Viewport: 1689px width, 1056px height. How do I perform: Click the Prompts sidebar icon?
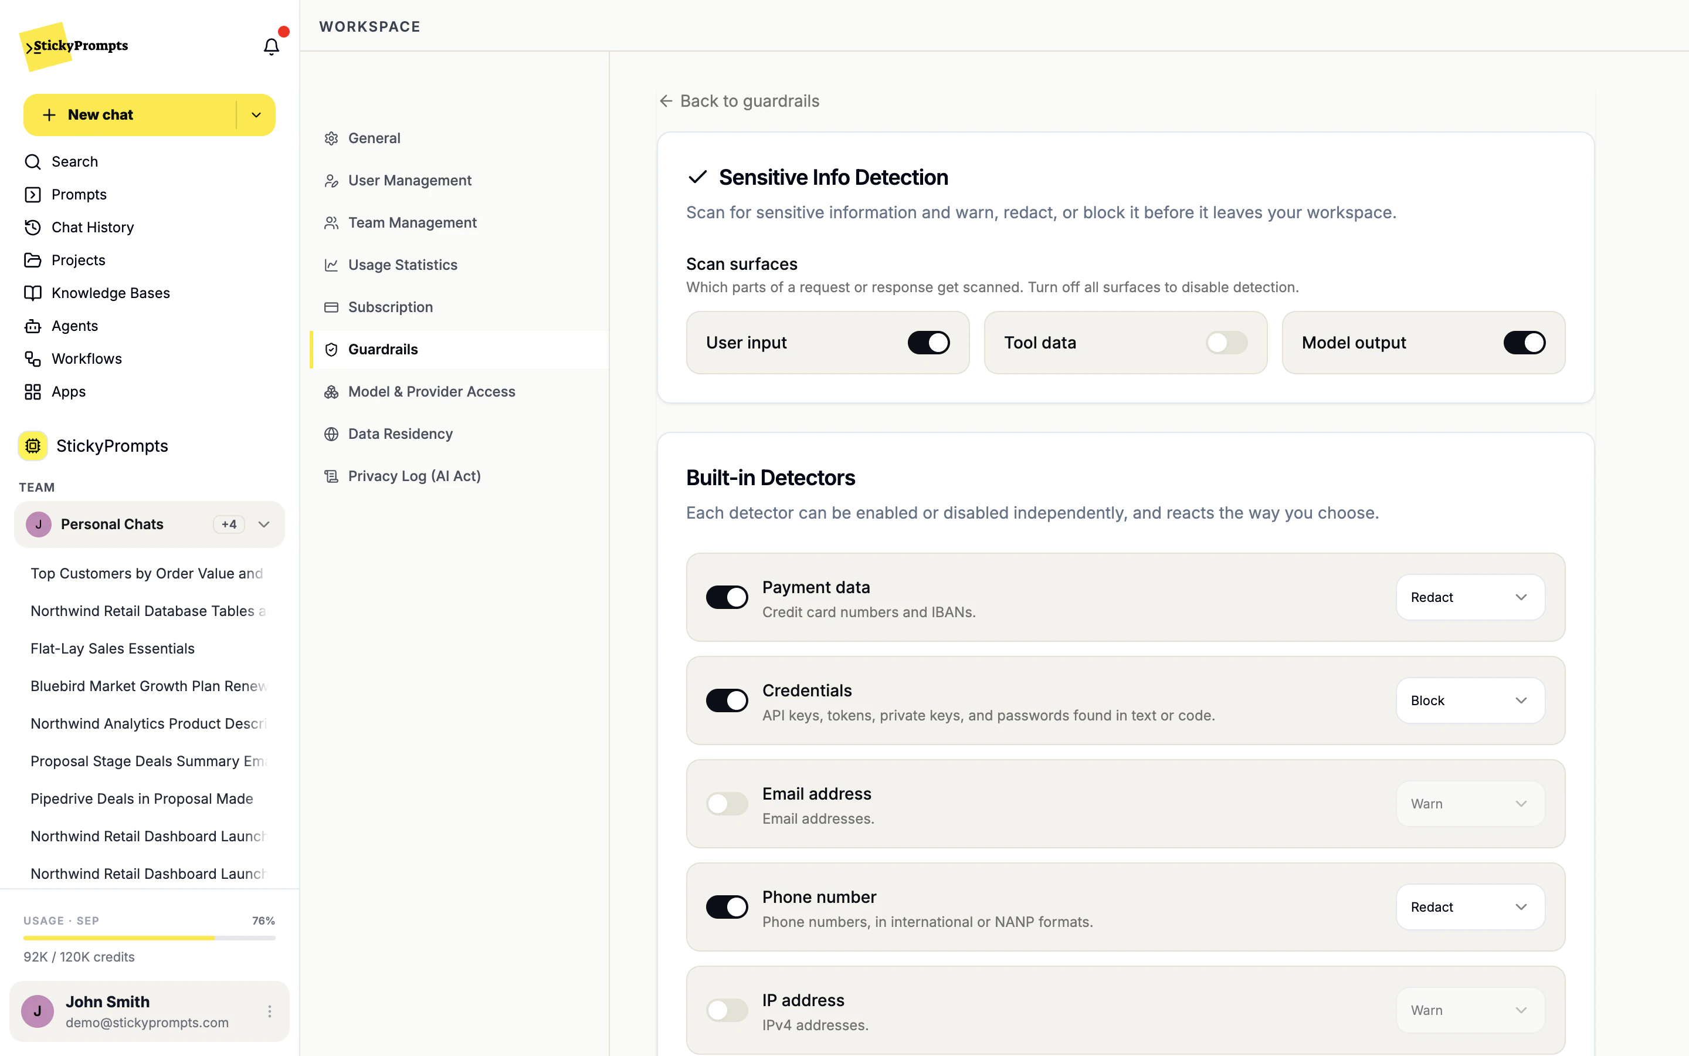tap(33, 195)
